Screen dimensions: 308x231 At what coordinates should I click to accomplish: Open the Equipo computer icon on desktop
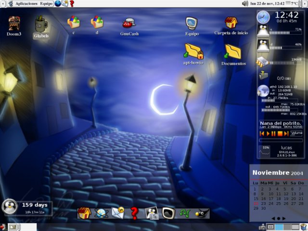(x=192, y=23)
